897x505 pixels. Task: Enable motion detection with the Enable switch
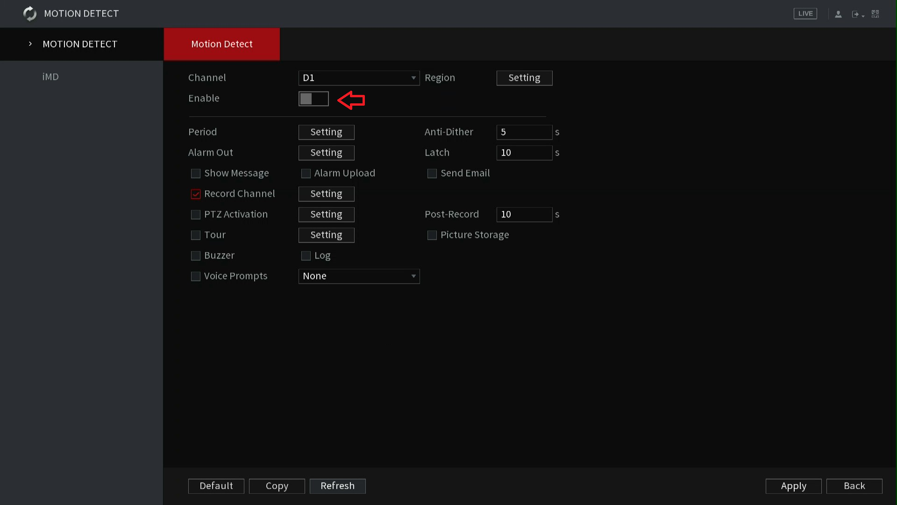coord(313,99)
